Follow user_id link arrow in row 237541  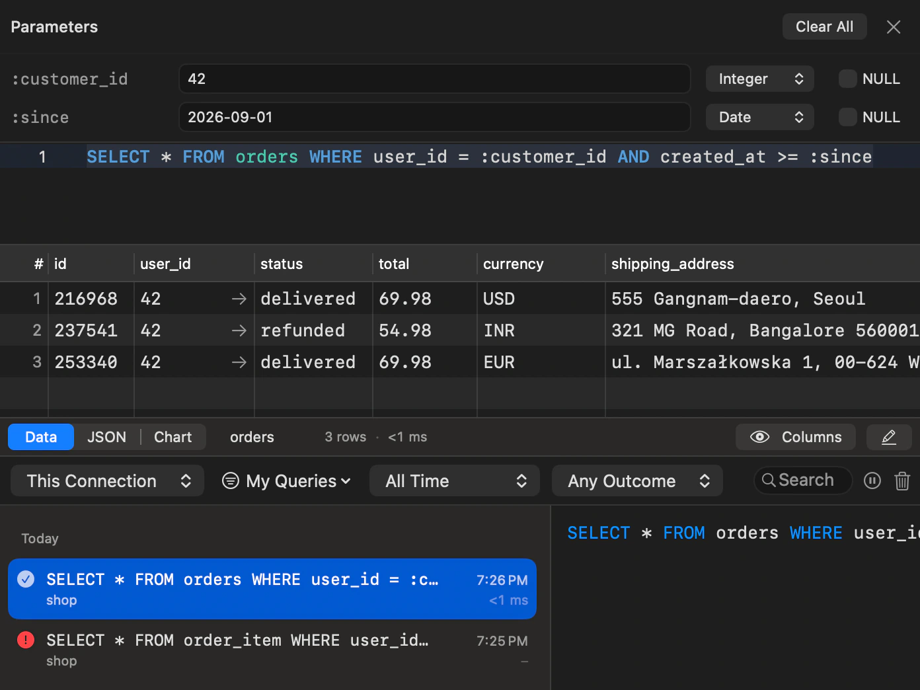click(239, 330)
